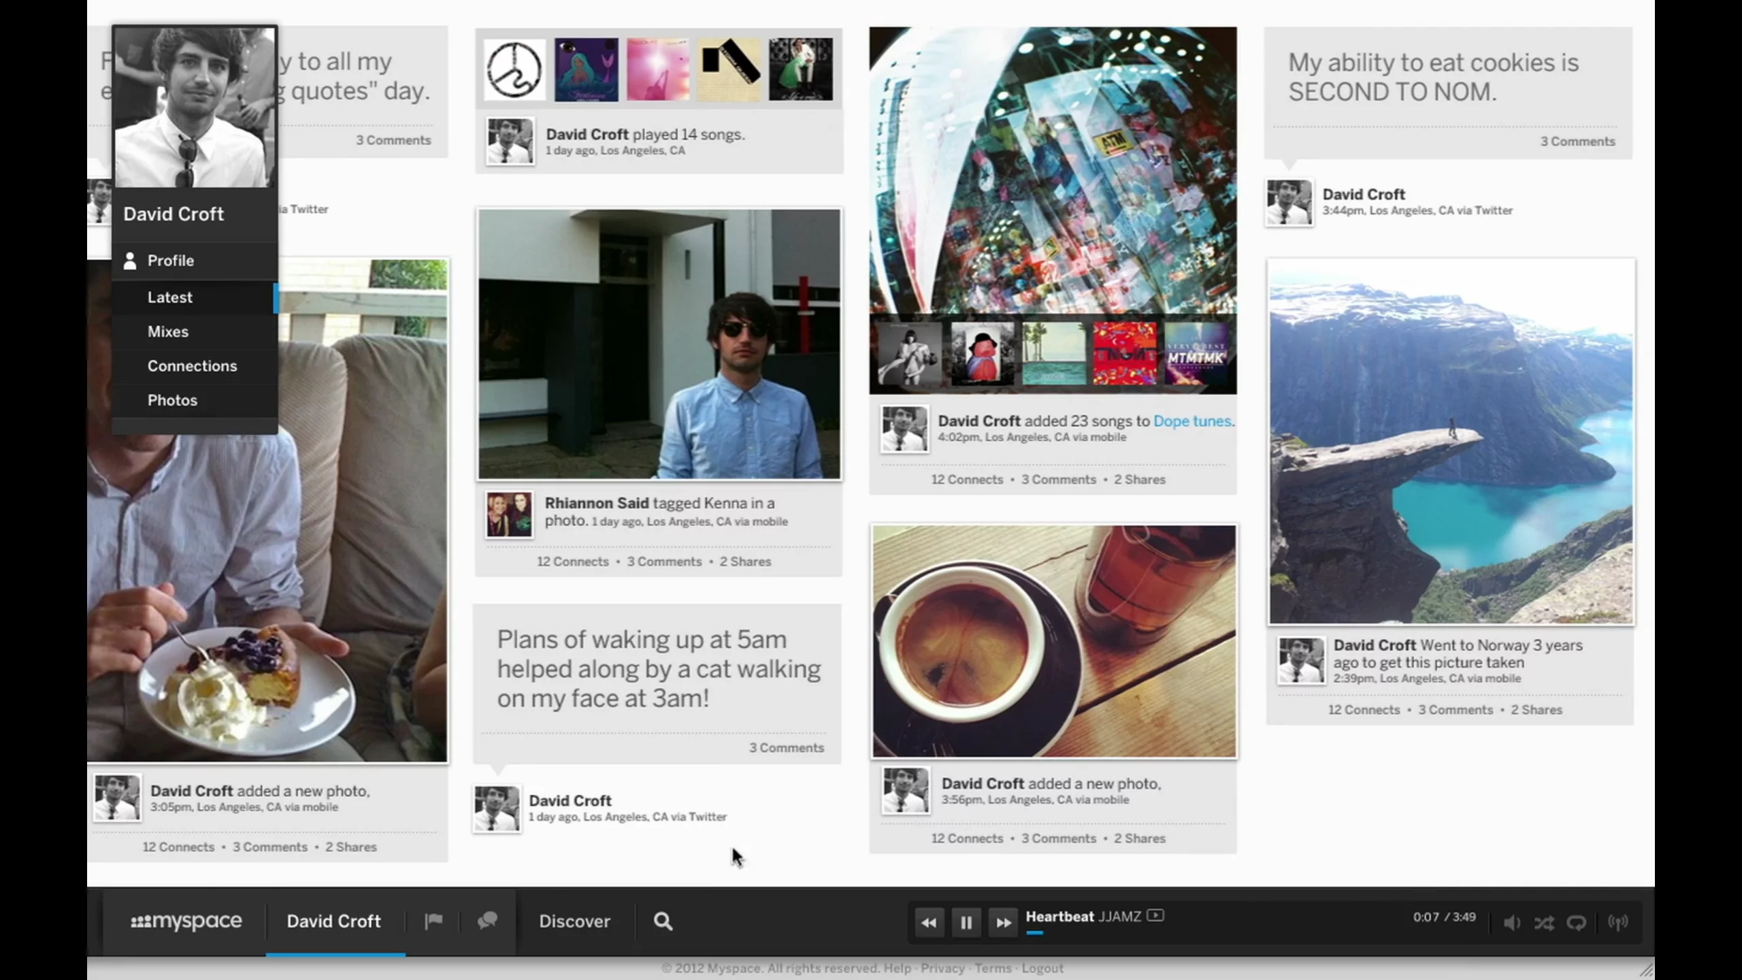Turn on repeat for the current track
The image size is (1742, 980).
tap(1577, 922)
